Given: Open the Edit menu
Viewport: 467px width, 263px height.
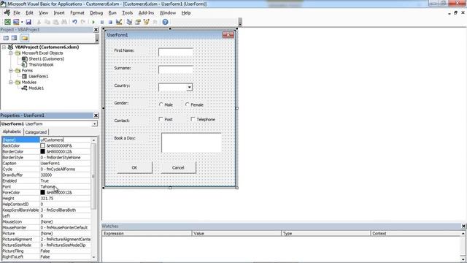Looking at the screenshot, I should coord(29,13).
